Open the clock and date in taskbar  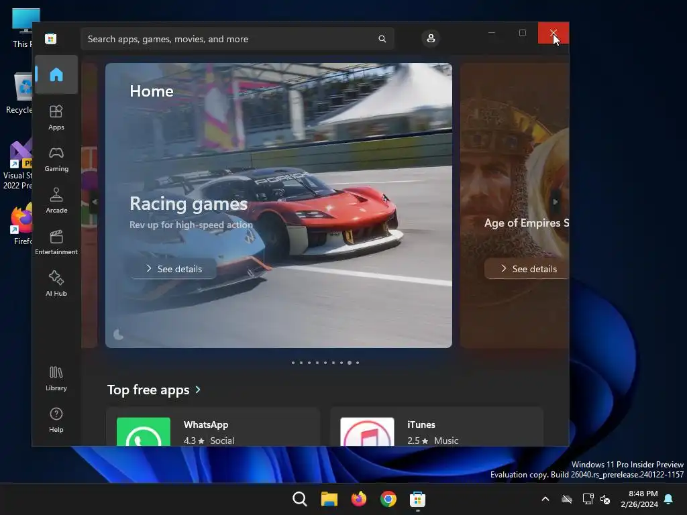(x=639, y=499)
